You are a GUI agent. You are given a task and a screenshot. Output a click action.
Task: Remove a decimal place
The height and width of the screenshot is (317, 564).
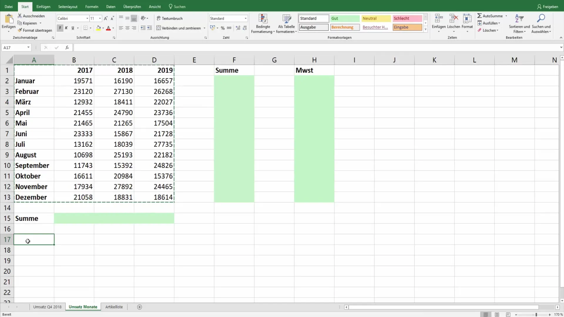[245, 28]
